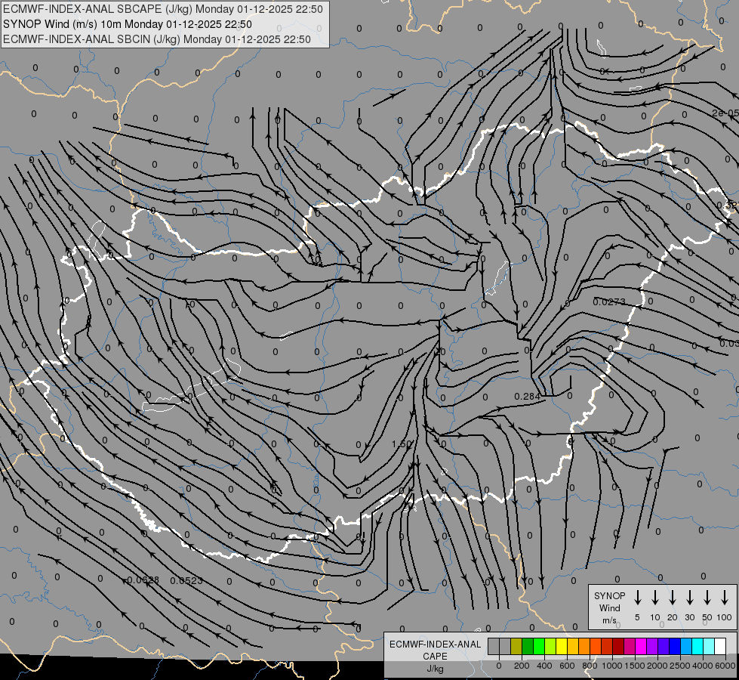This screenshot has width=739, height=680.
Task: Click the SYNOP Wind 10m title line
Action: [x=128, y=24]
